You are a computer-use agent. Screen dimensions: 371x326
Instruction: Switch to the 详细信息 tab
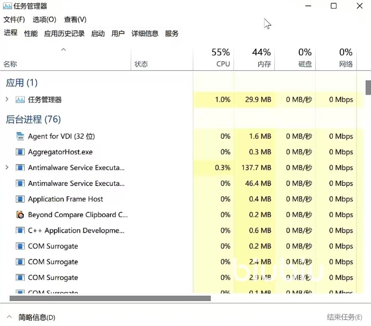click(x=145, y=34)
